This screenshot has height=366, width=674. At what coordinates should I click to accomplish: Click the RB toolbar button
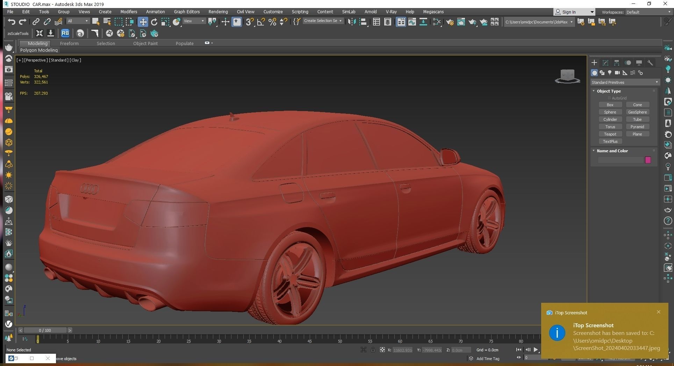[x=65, y=34]
